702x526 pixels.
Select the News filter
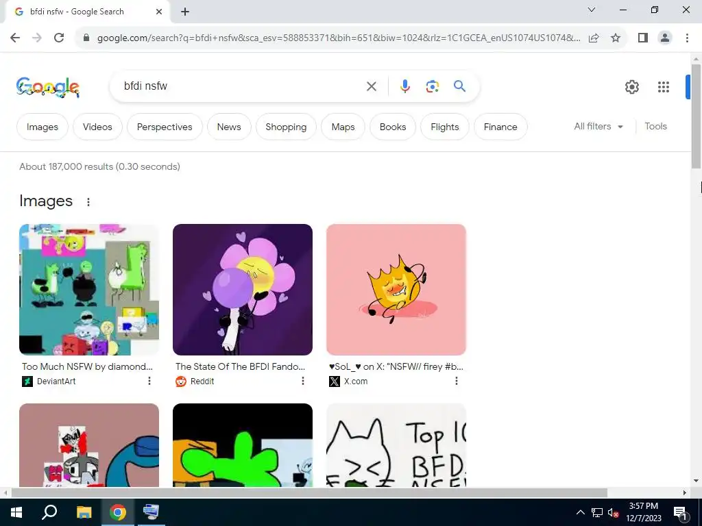(x=229, y=127)
